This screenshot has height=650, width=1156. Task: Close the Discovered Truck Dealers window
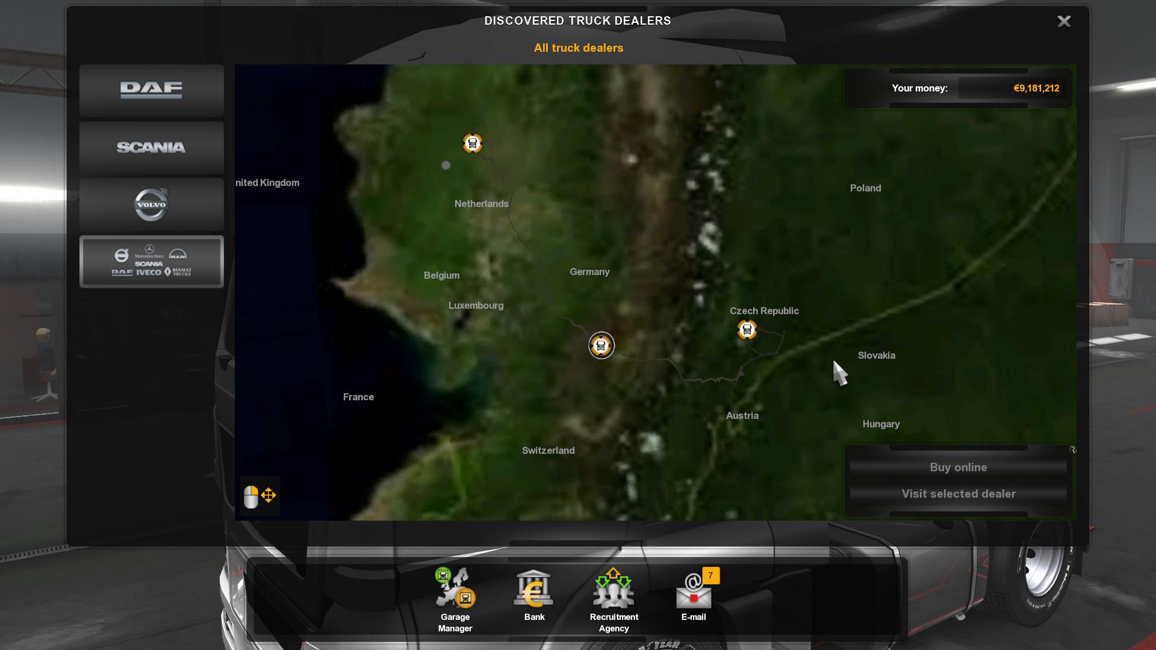(1064, 22)
